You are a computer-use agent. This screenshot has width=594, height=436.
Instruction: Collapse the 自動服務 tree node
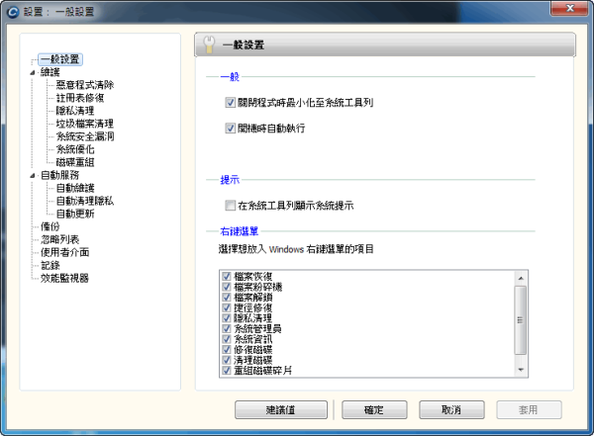33,175
